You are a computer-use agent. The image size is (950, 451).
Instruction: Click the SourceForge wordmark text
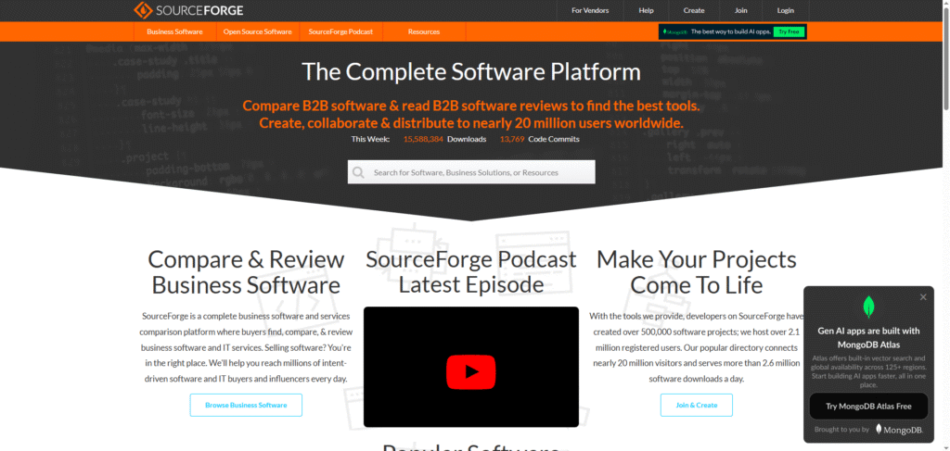click(199, 11)
